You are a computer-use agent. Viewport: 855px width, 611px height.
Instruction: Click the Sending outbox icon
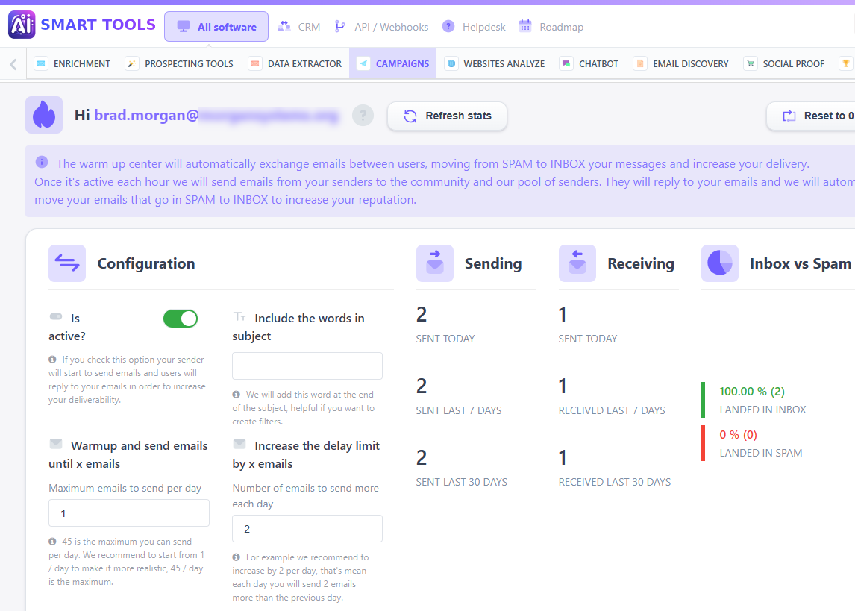click(435, 263)
